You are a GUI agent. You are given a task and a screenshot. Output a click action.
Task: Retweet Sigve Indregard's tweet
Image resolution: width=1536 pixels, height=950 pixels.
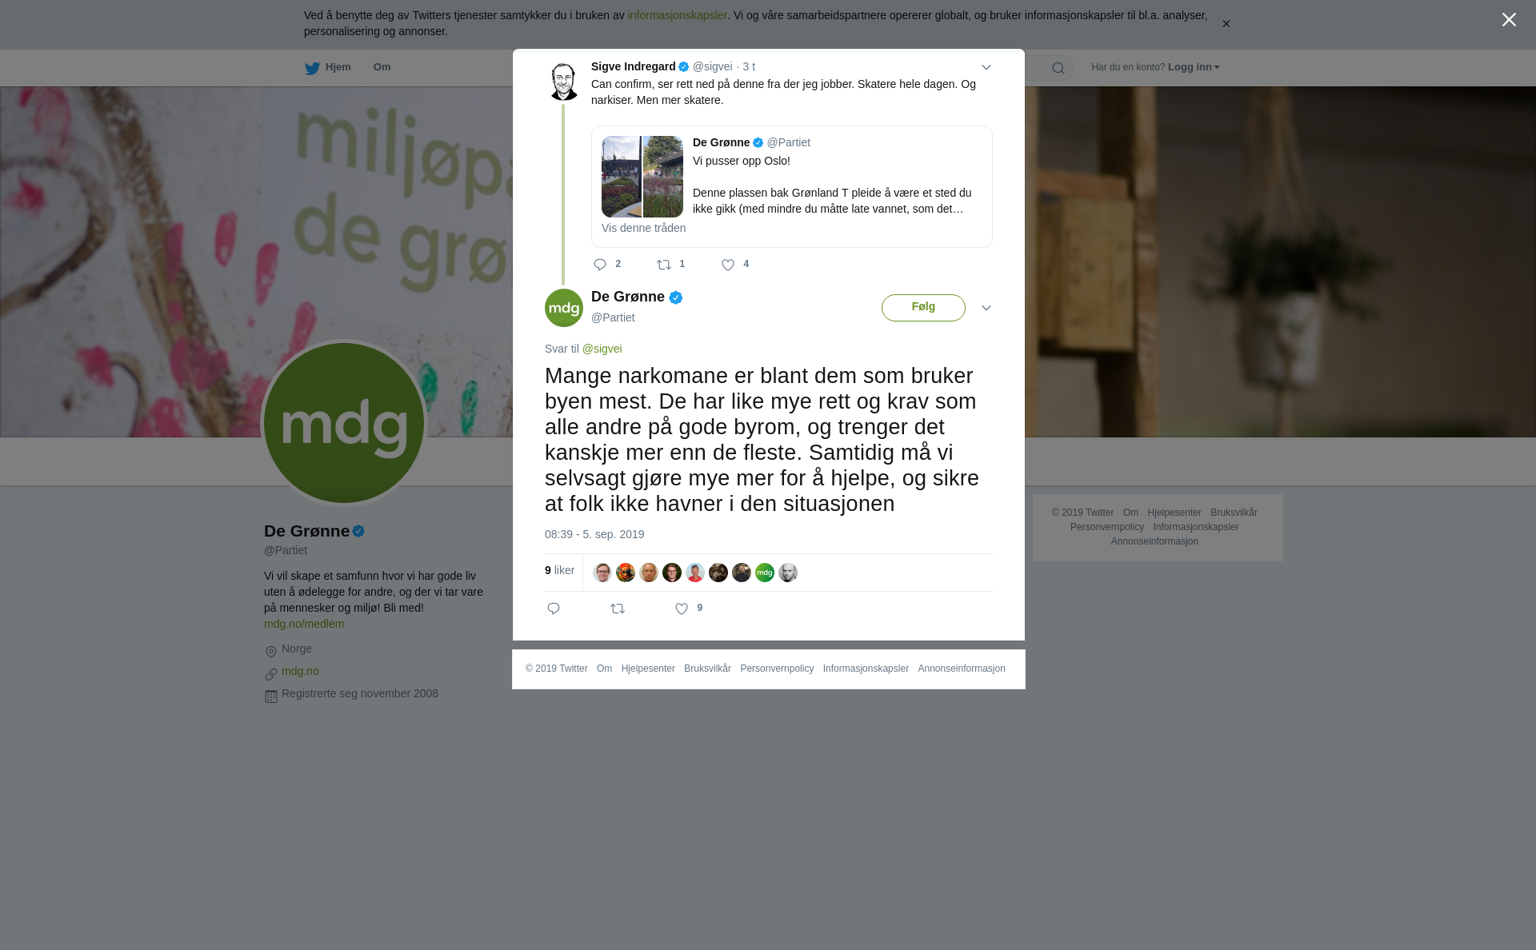tap(664, 265)
